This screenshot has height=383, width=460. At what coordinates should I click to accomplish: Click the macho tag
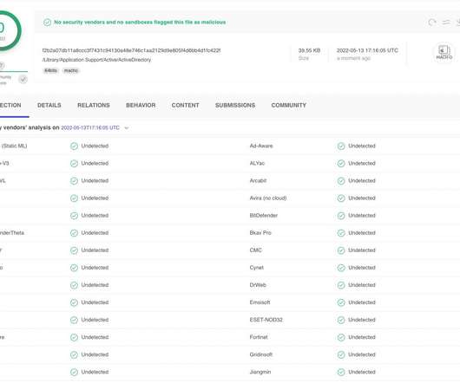coord(71,70)
